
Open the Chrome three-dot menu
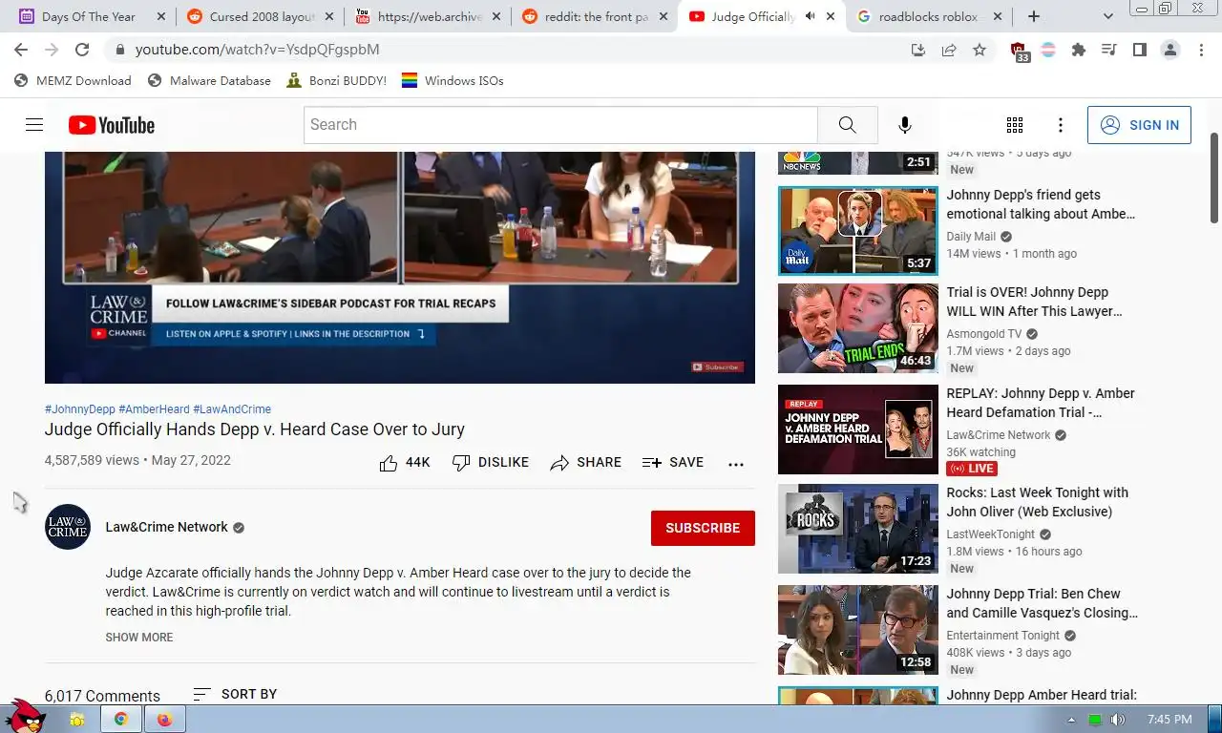[1201, 50]
